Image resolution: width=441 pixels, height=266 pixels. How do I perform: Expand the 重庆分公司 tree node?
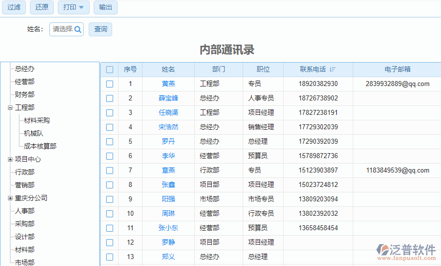click(10, 198)
